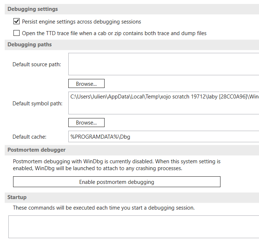Enable Open the TTD trace file option
This screenshot has width=259, height=240.
tap(16, 33)
